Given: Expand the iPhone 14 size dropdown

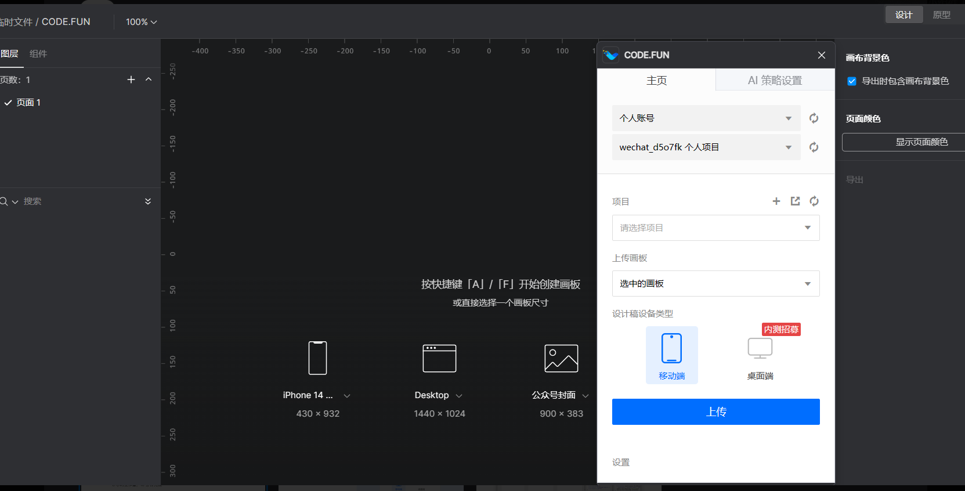Looking at the screenshot, I should [347, 396].
